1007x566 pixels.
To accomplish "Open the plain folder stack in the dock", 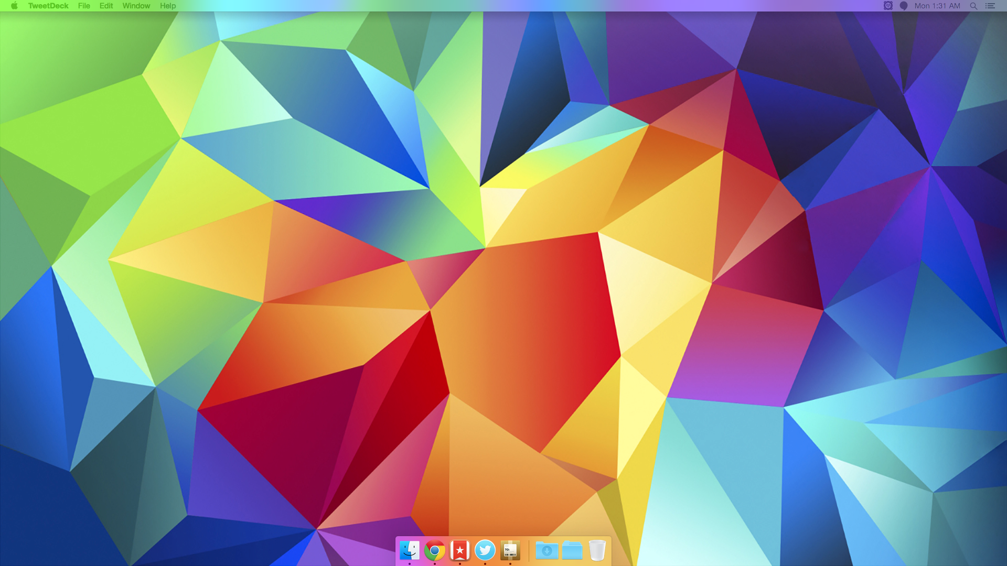I will [572, 550].
